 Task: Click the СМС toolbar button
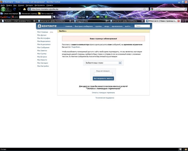pyautogui.click(x=100, y=17)
